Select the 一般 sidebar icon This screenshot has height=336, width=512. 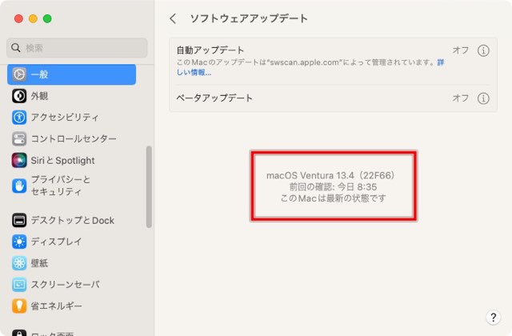tap(19, 74)
